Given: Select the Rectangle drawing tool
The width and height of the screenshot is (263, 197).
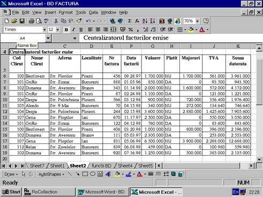Looking at the screenshot, I should 85,174.
